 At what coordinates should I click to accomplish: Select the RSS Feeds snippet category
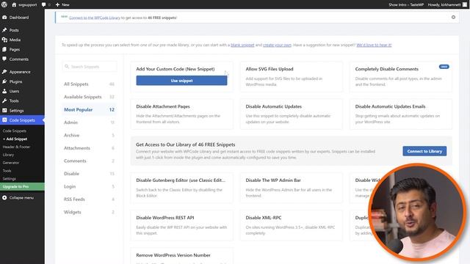89,199
